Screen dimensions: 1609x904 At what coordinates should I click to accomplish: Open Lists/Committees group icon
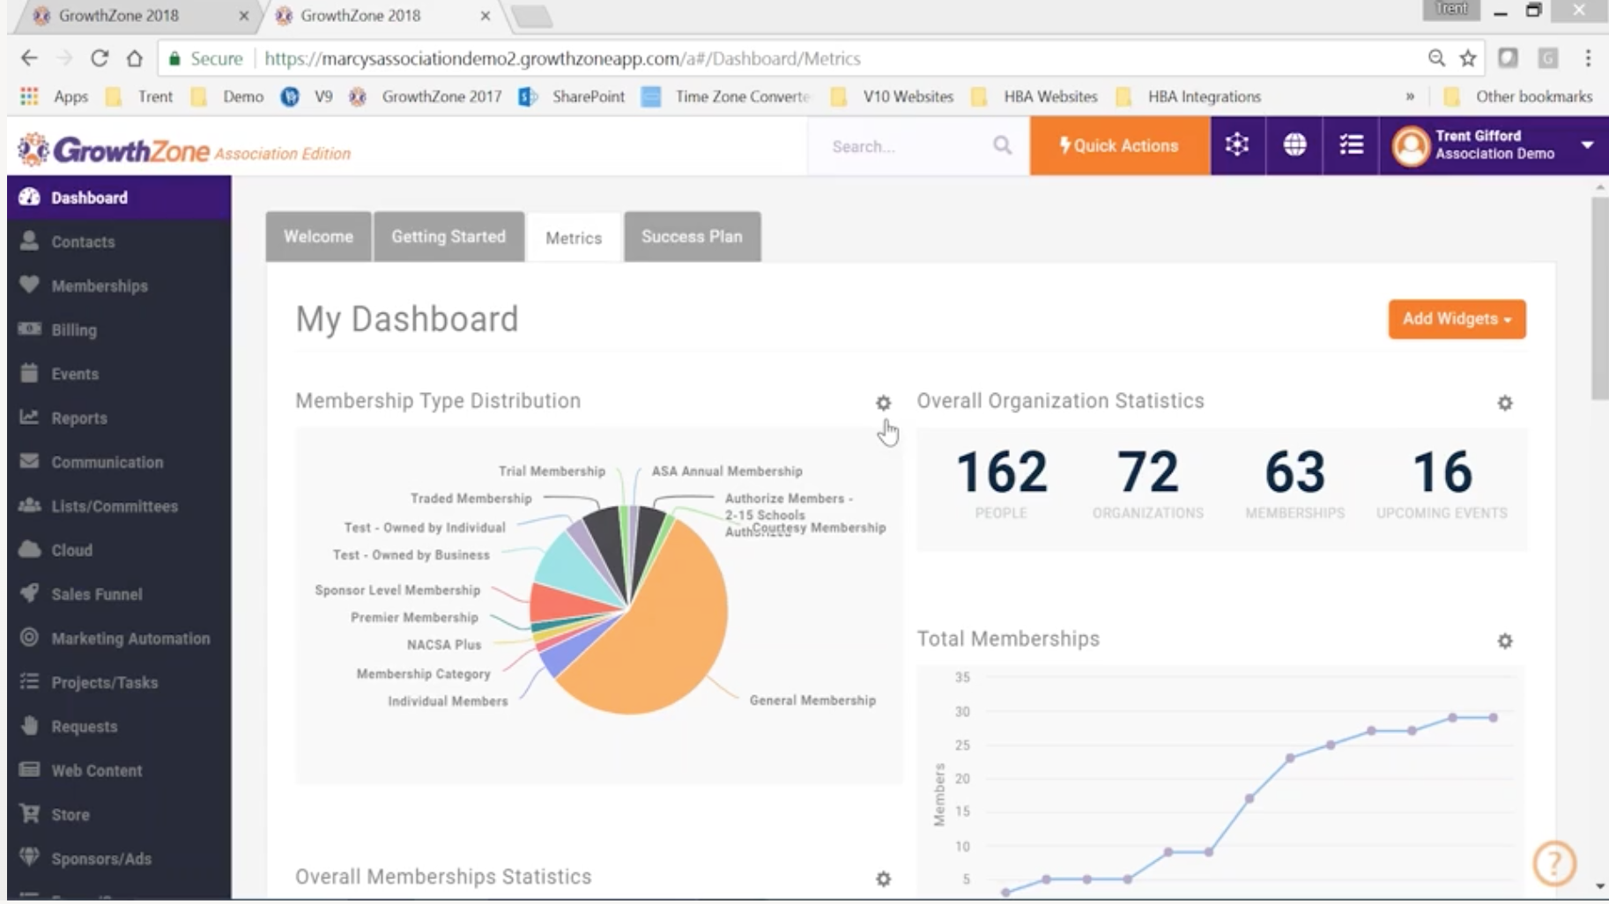[29, 505]
